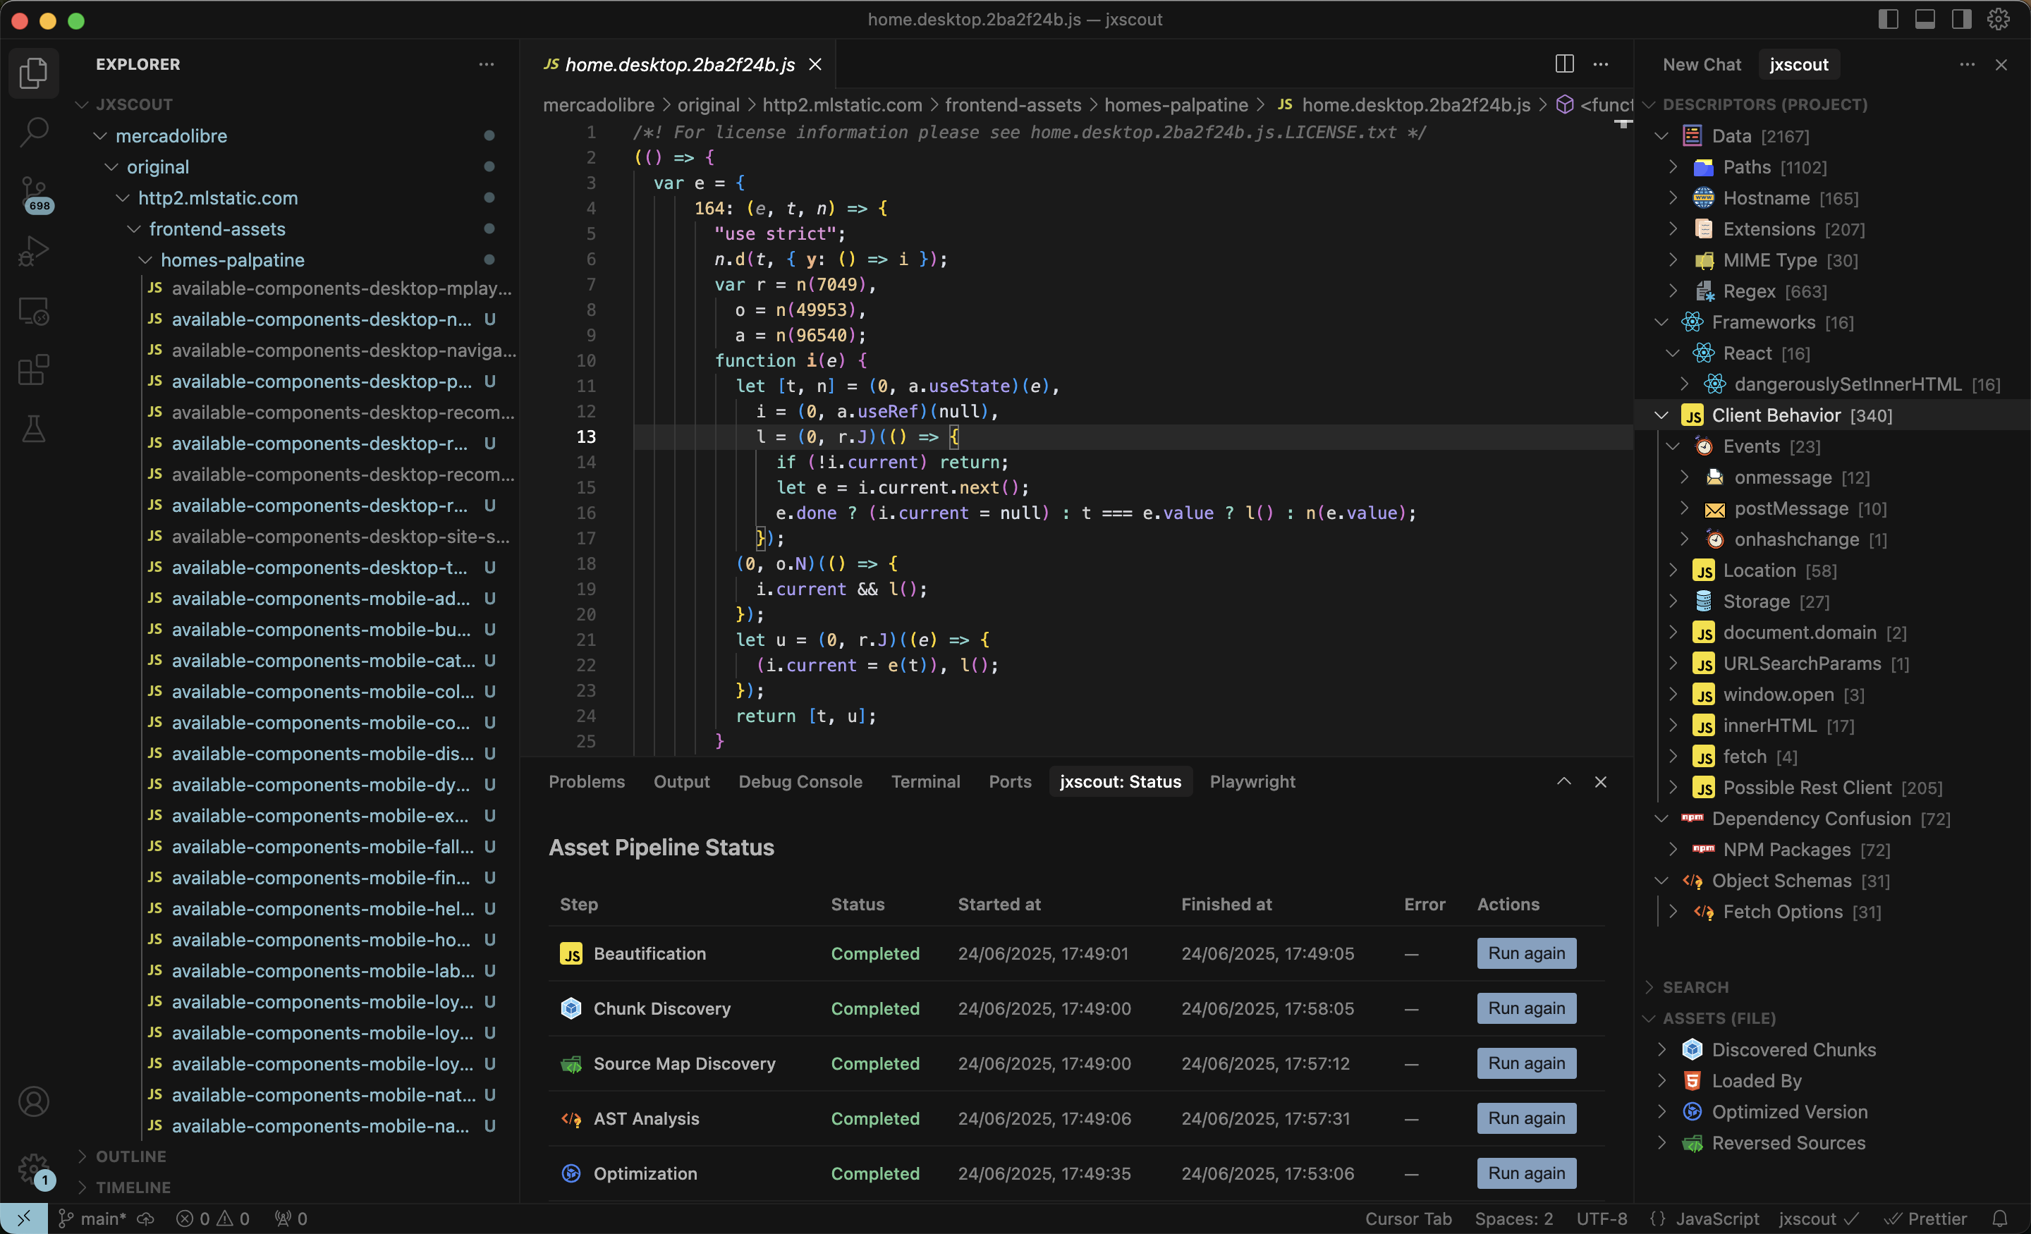Collapse the mercadolibre folder
The width and height of the screenshot is (2031, 1234).
tap(99, 136)
